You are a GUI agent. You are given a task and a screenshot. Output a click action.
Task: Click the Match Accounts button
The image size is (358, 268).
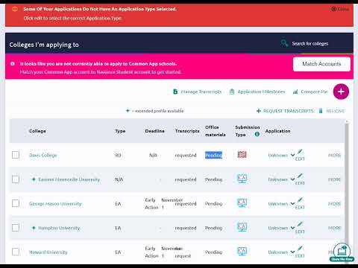(x=321, y=64)
